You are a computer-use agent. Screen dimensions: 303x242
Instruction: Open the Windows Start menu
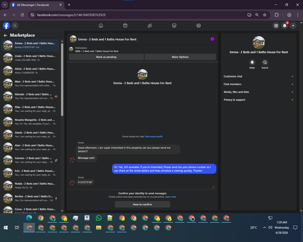pos(5,227)
